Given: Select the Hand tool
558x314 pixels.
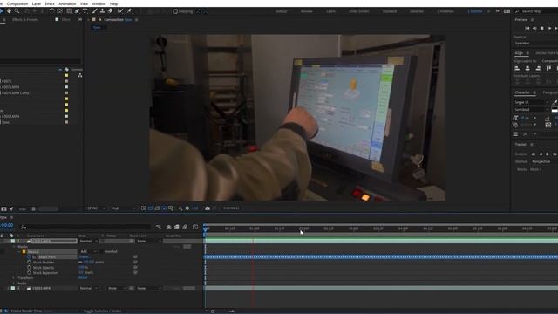Looking at the screenshot, I should (9, 11).
